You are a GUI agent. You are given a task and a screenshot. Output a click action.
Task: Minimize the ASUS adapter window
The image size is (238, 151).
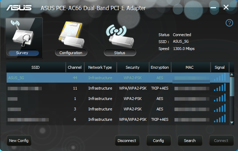[213, 8]
